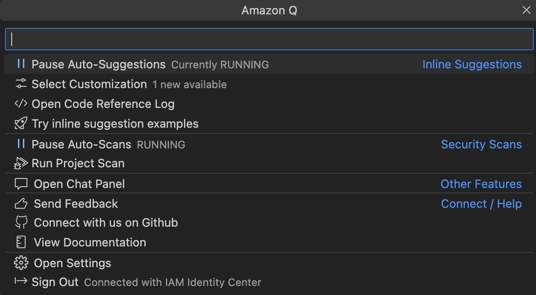Click the document icon beside View Documentation
Screen dimensions: 536x295
(x=20, y=242)
